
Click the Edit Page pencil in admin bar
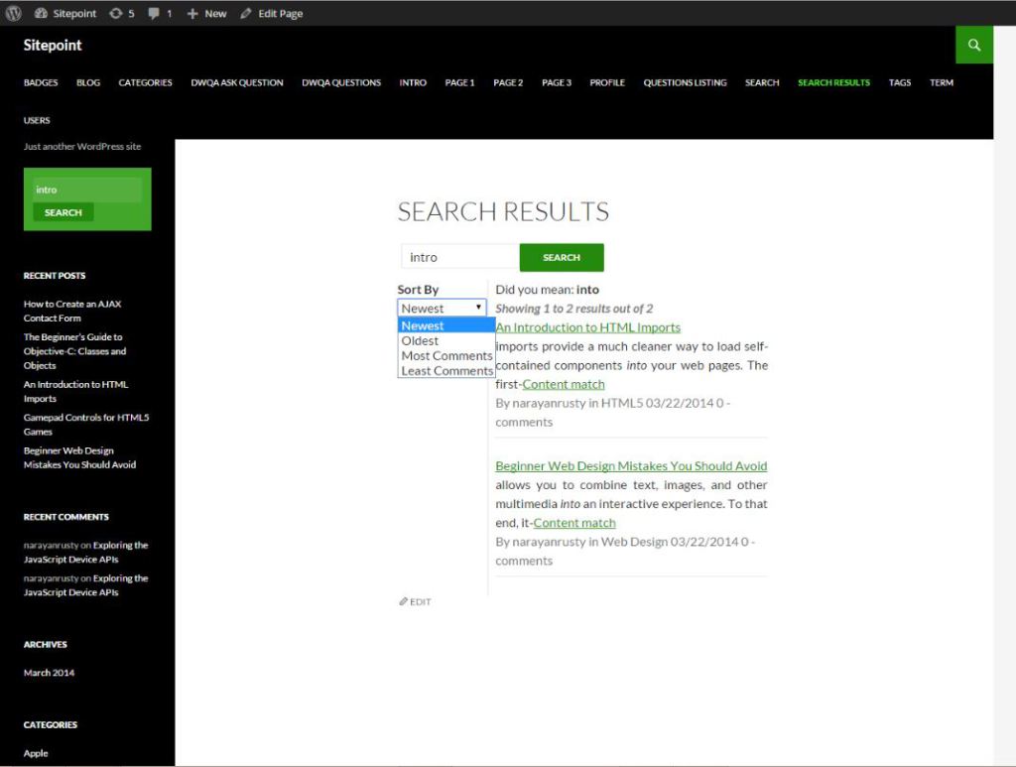pos(246,14)
